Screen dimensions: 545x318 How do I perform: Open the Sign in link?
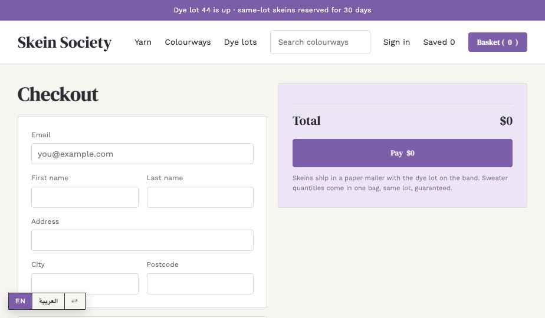click(x=396, y=42)
